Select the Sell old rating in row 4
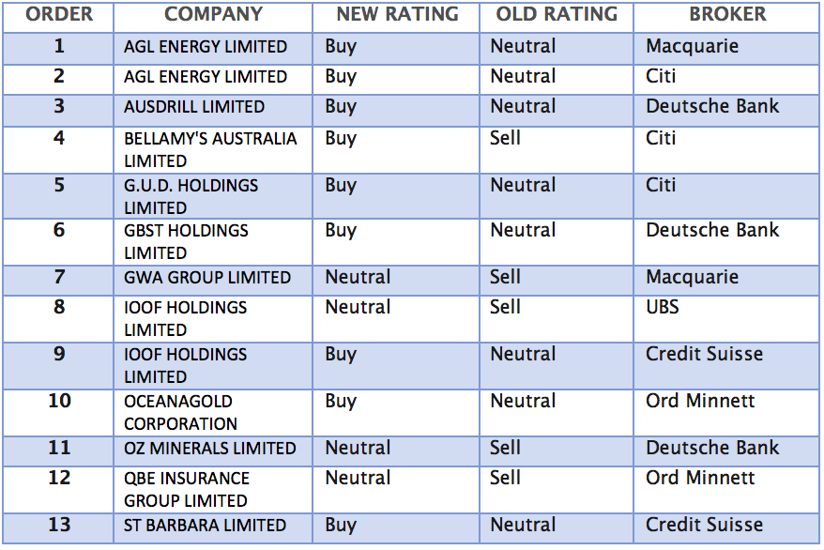824x550 pixels. [x=505, y=139]
